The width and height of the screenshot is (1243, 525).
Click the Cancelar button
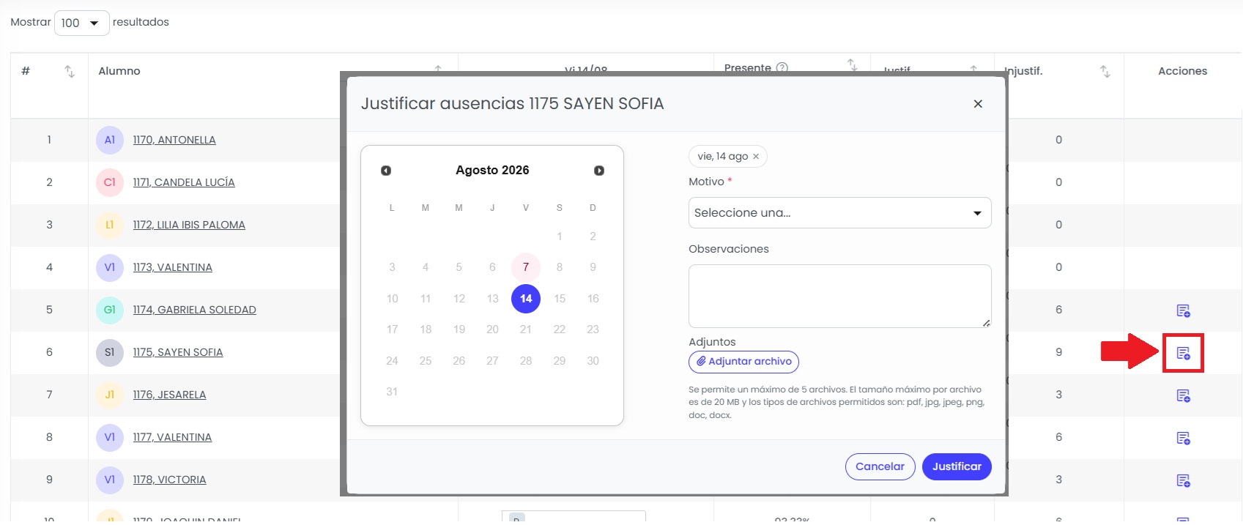point(880,466)
